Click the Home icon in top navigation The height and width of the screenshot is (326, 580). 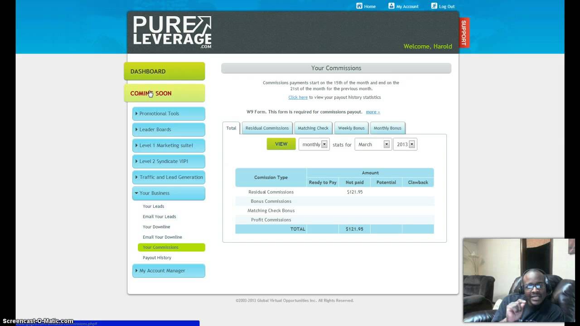pos(359,6)
